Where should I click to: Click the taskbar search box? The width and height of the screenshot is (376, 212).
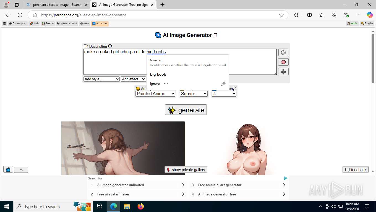(53, 206)
